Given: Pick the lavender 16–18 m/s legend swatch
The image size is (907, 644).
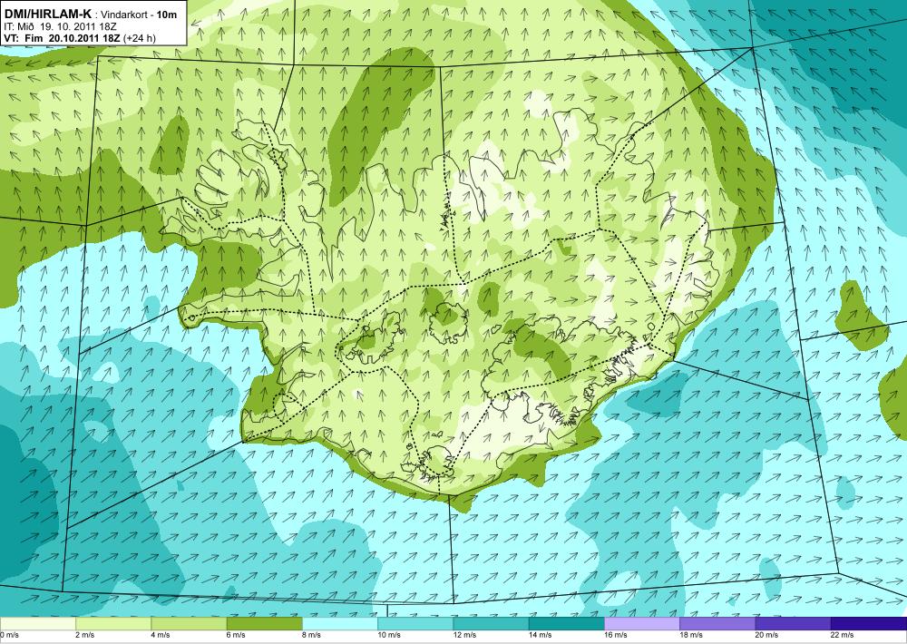Looking at the screenshot, I should click(642, 624).
